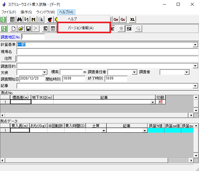The height and width of the screenshot is (171, 199).
Task: Expand the 調査目的 dropdown
Action: coord(195,66)
